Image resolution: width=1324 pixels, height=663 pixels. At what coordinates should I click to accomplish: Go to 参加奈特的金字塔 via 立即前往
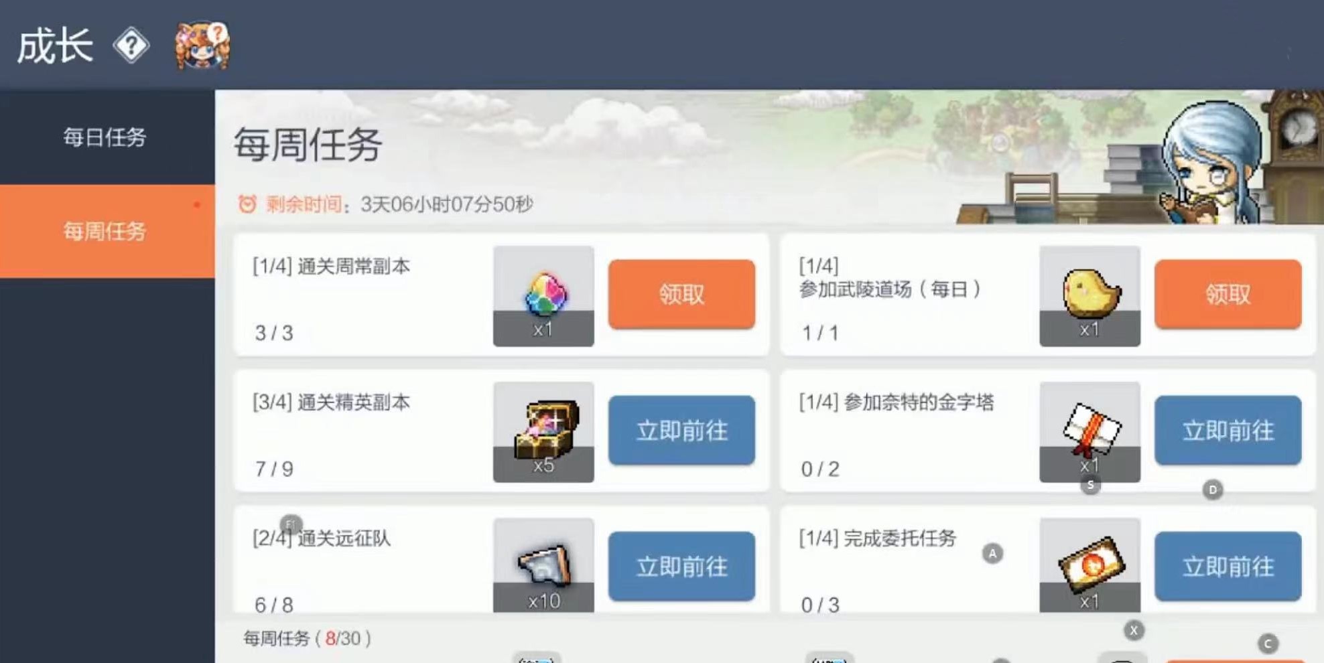click(1228, 430)
